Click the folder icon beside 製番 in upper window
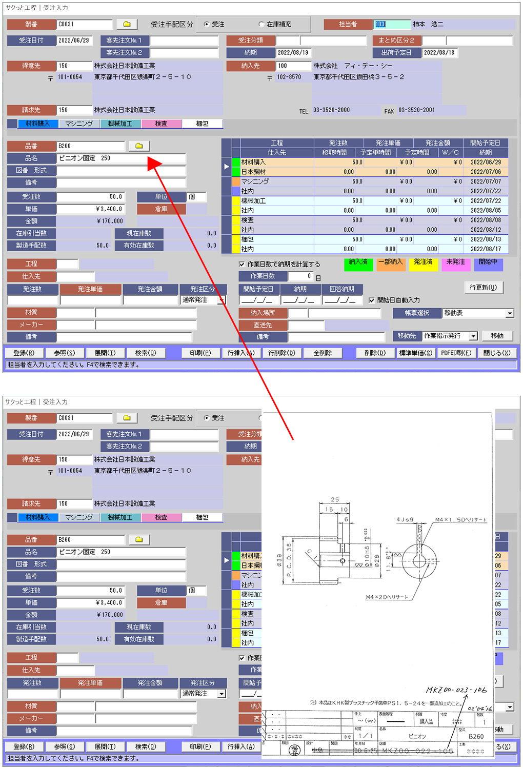 click(x=127, y=24)
